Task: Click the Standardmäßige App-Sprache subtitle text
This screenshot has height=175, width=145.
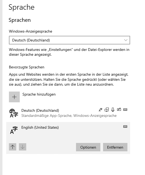Action: 69,115
